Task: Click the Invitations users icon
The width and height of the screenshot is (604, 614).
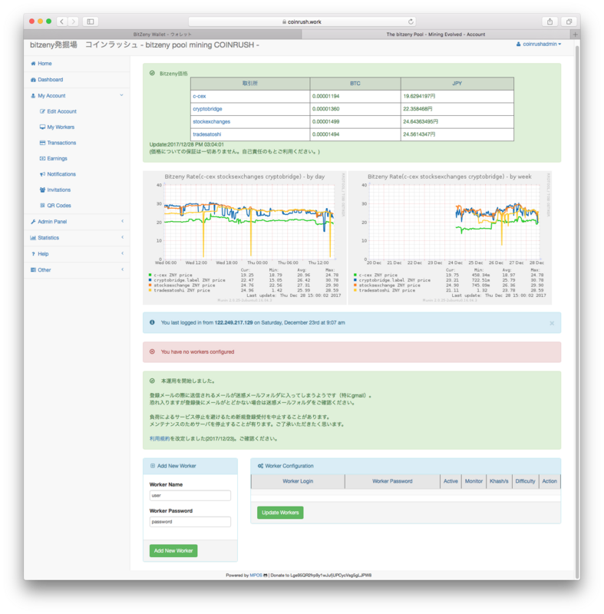Action: click(42, 190)
